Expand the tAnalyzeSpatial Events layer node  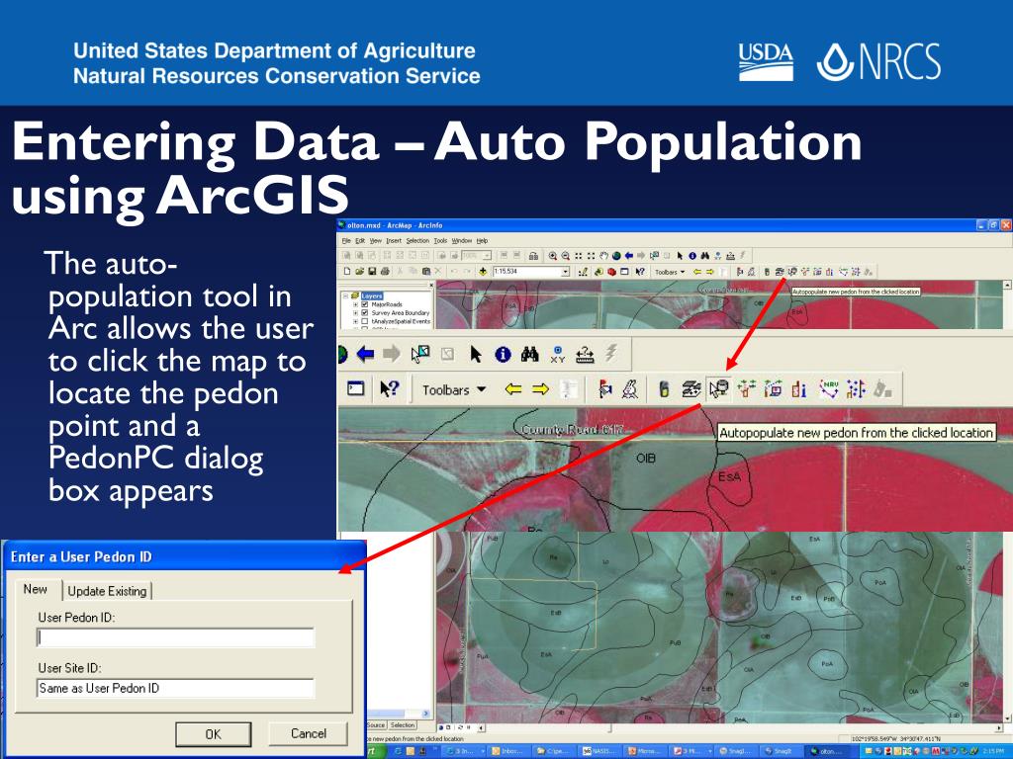355,321
